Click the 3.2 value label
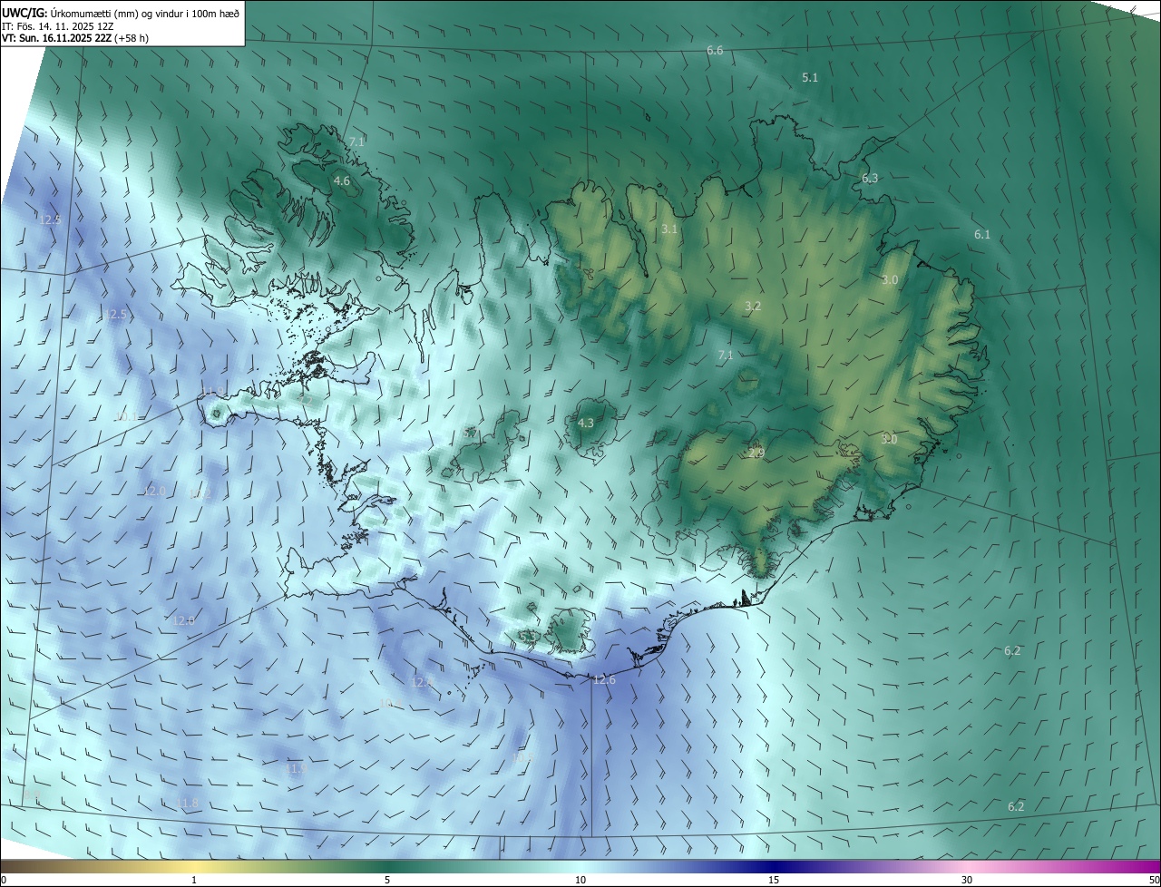The width and height of the screenshot is (1161, 887). (x=752, y=307)
